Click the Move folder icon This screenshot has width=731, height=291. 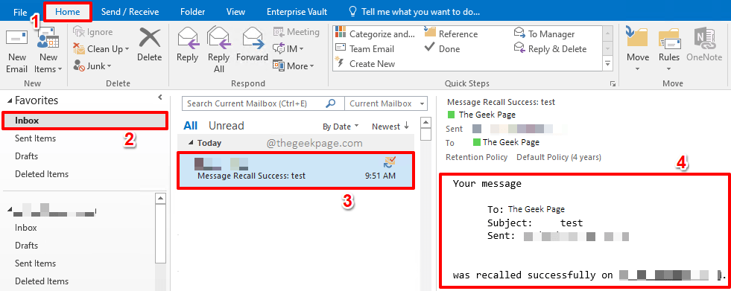coord(637,38)
